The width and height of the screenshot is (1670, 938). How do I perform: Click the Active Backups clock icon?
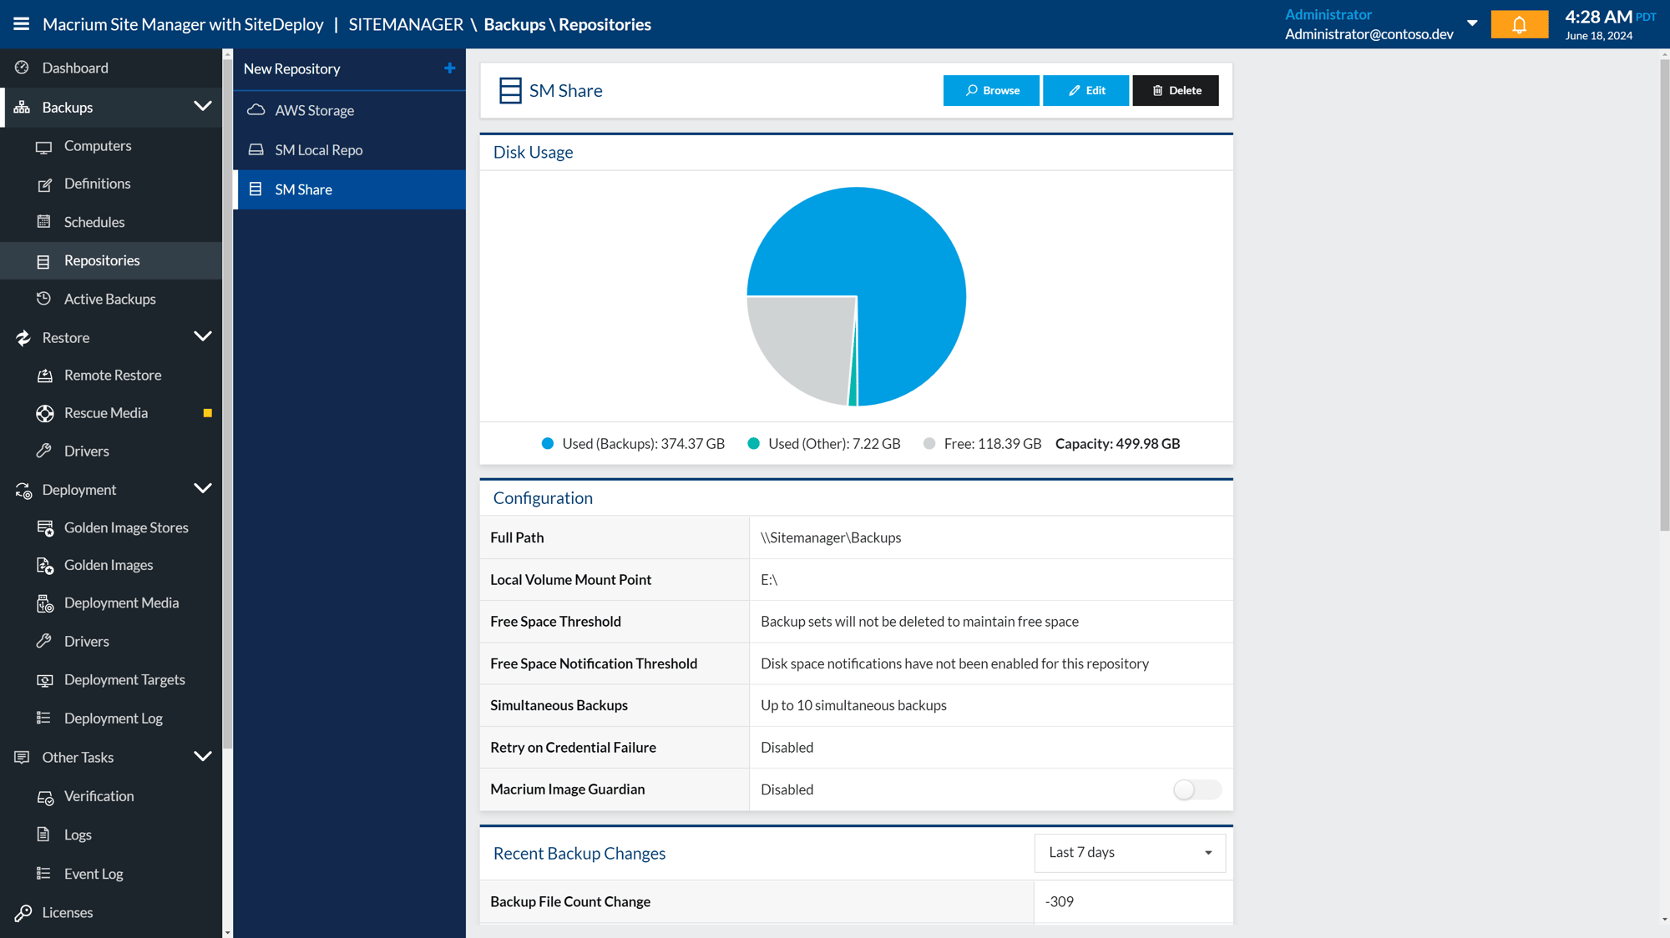(44, 299)
